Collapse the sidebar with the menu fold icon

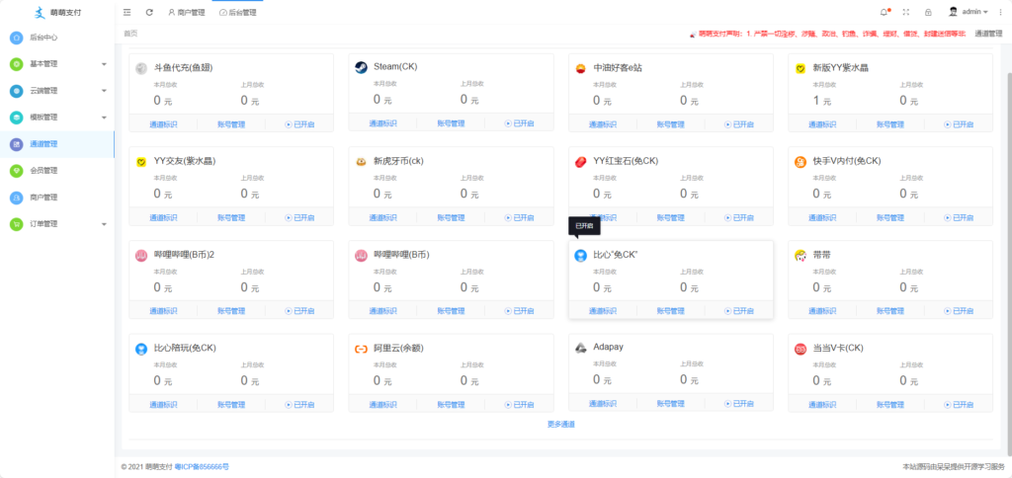(x=127, y=12)
